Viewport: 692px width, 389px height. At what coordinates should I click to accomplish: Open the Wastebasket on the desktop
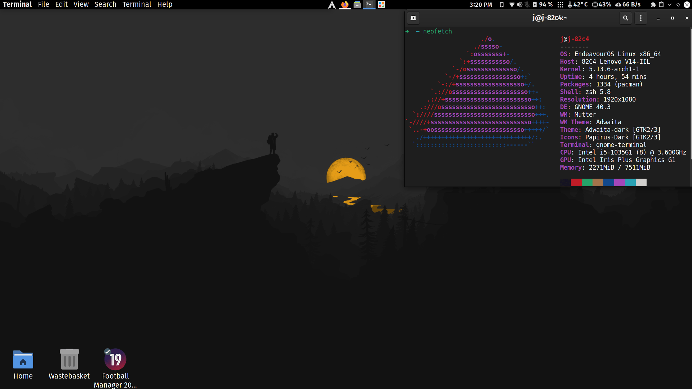[x=69, y=360]
